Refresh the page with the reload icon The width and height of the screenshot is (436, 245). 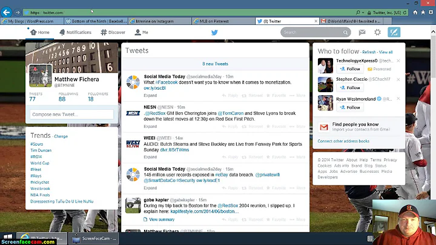coord(405,13)
